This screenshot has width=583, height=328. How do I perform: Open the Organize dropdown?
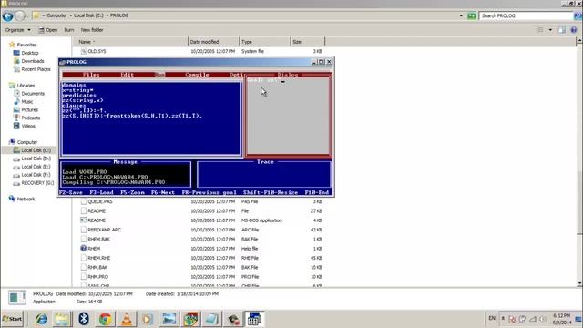pos(17,30)
